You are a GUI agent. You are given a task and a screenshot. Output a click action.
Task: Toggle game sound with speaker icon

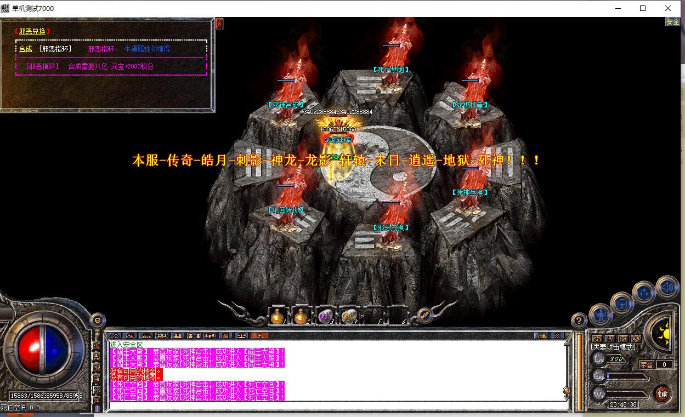click(667, 287)
